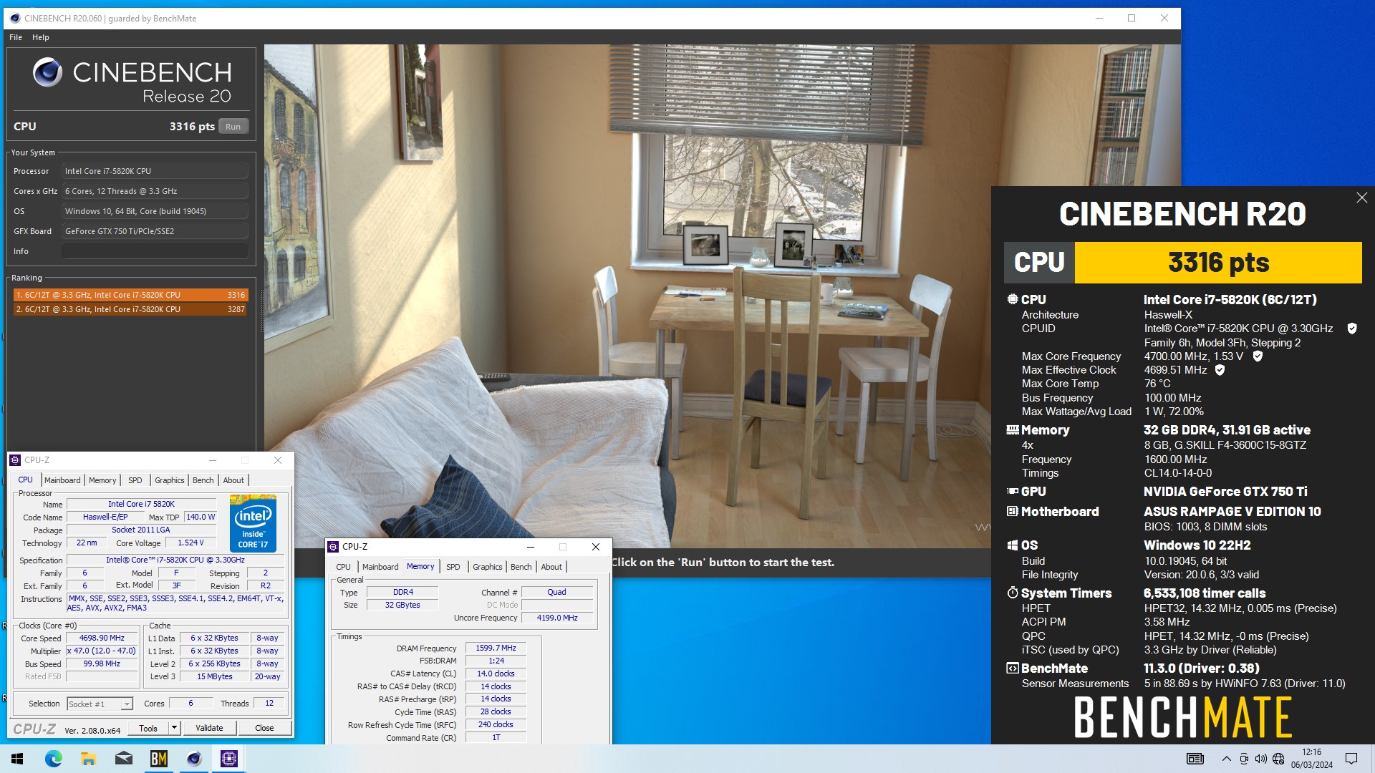The width and height of the screenshot is (1375, 773).
Task: Click the GFX Board GeForce GTX 750 Ti field
Action: click(x=155, y=231)
